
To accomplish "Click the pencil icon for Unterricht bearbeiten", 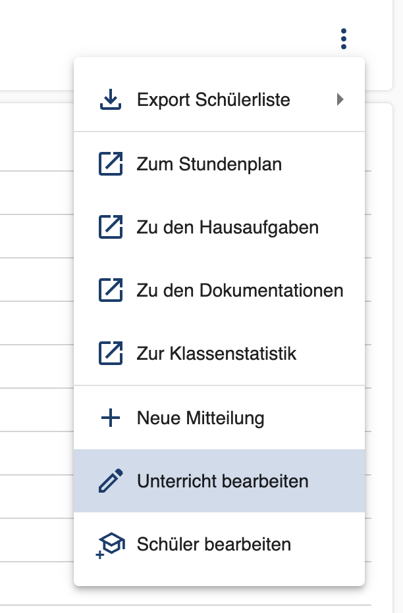I will (111, 481).
